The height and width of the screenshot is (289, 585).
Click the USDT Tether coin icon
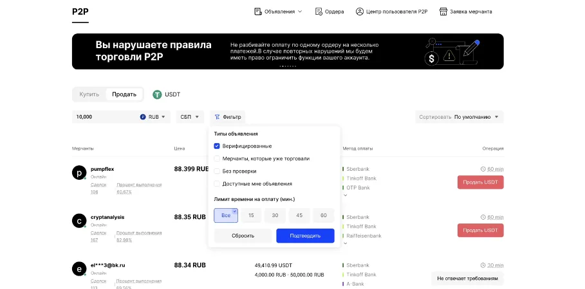tap(157, 94)
